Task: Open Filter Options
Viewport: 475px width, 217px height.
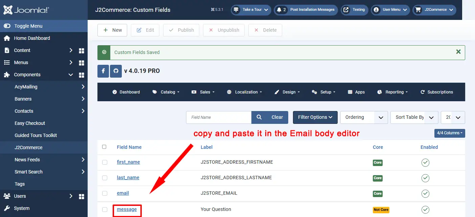Action: point(315,117)
